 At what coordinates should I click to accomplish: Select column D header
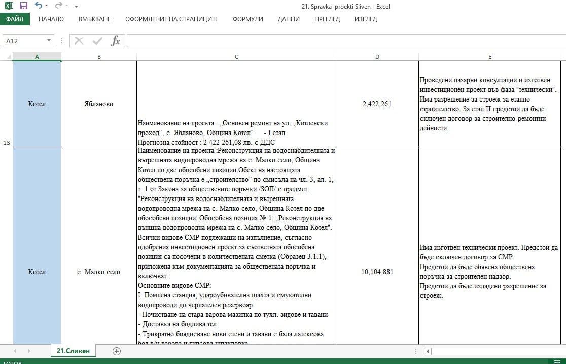pyautogui.click(x=377, y=57)
